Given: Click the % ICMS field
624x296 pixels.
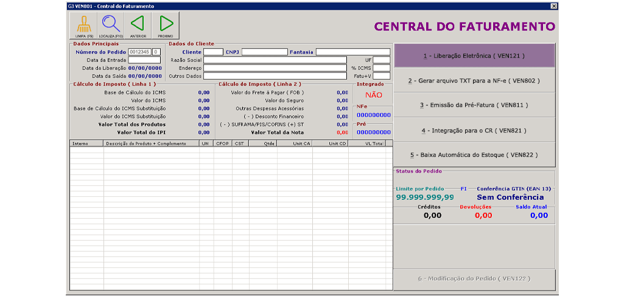Looking at the screenshot, I should tap(382, 68).
